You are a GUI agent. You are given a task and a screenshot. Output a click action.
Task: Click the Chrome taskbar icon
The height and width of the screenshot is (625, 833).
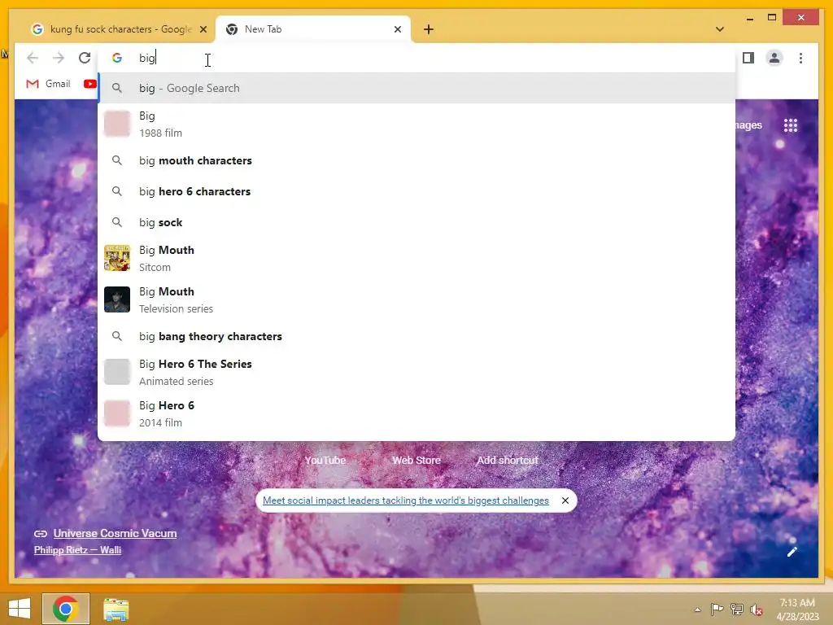66,609
